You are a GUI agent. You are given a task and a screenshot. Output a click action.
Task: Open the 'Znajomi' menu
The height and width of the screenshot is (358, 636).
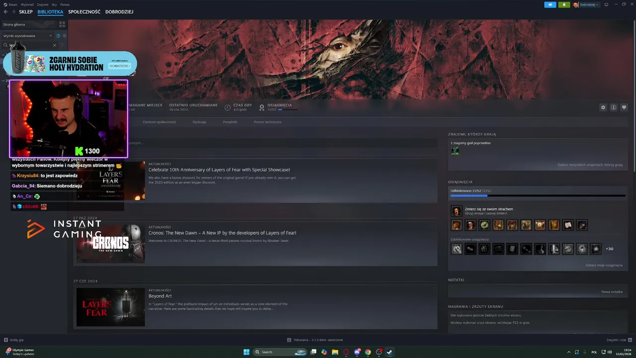pyautogui.click(x=43, y=4)
